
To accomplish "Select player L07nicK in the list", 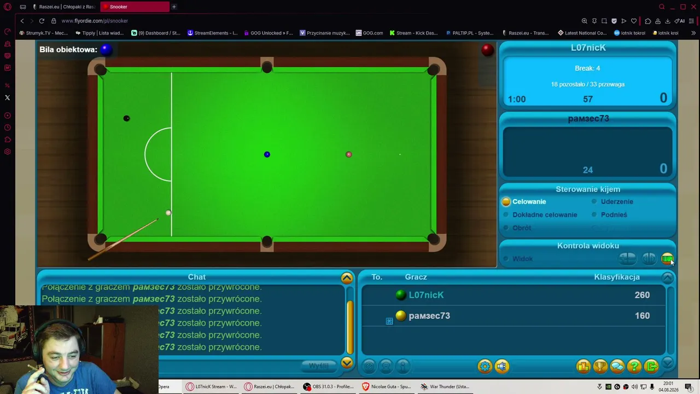I will point(514,295).
